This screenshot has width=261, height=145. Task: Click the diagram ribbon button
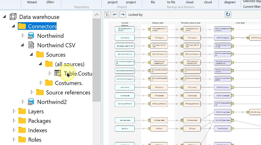click(x=230, y=2)
